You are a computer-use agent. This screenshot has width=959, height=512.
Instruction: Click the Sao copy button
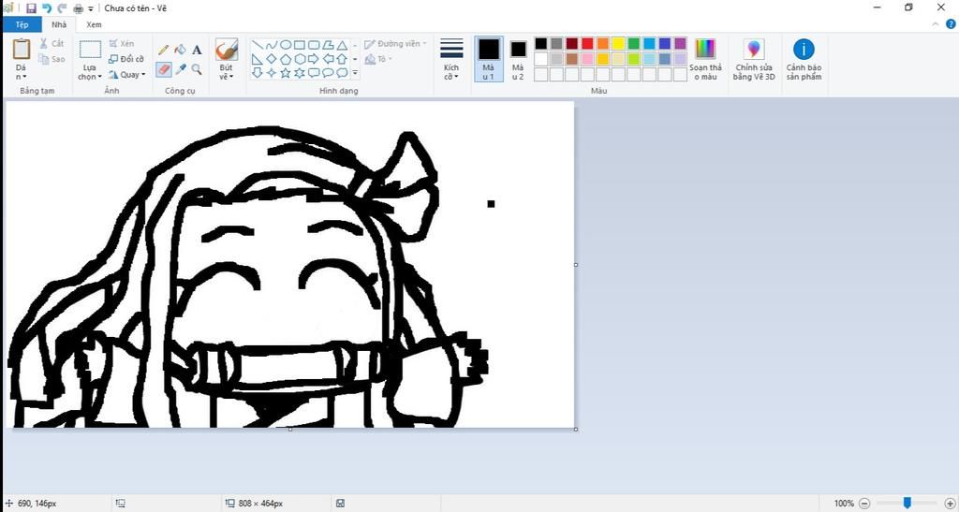tap(52, 59)
